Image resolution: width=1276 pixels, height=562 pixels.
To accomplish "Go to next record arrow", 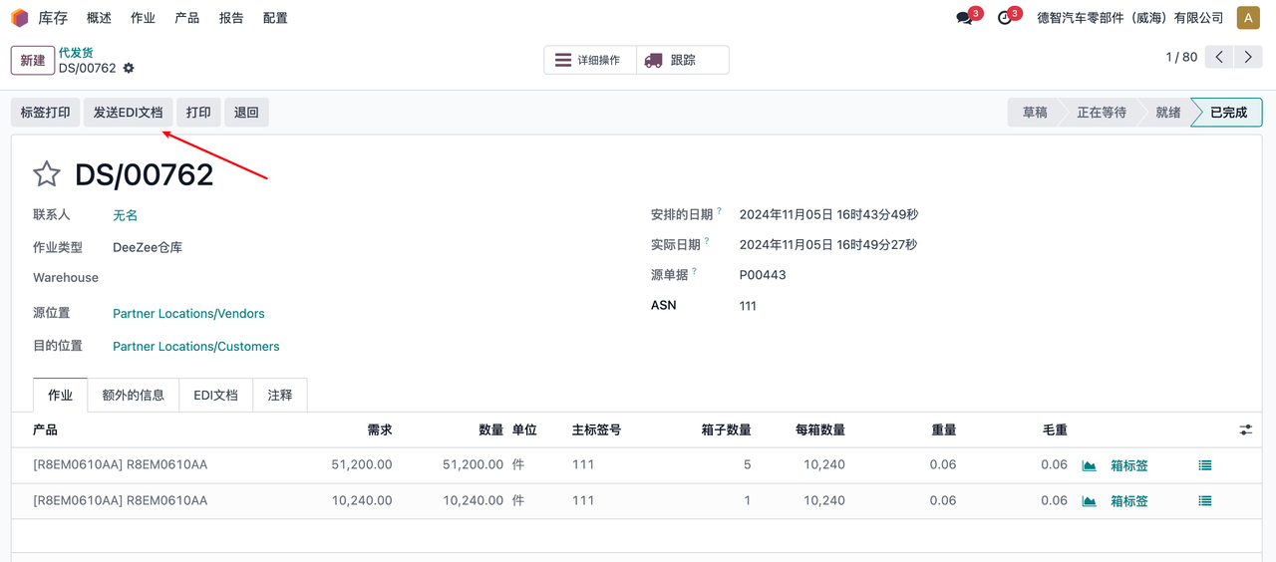I will [1248, 57].
